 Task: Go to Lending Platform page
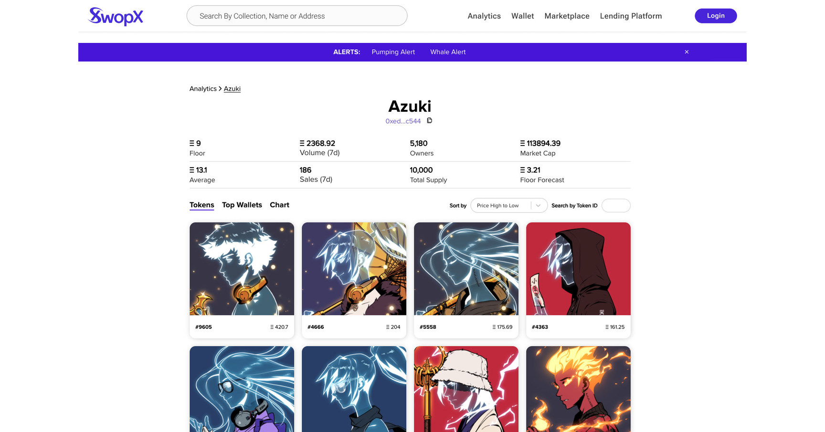point(631,16)
